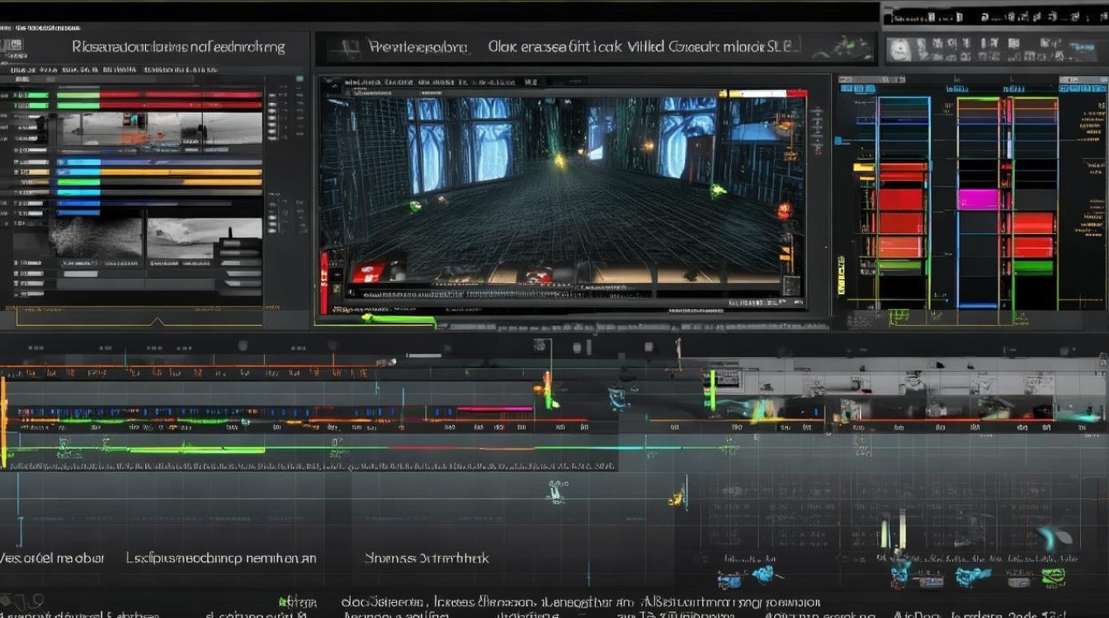Click the orange left-edge marker of the timeline
The image size is (1109, 618).
click(x=3, y=420)
